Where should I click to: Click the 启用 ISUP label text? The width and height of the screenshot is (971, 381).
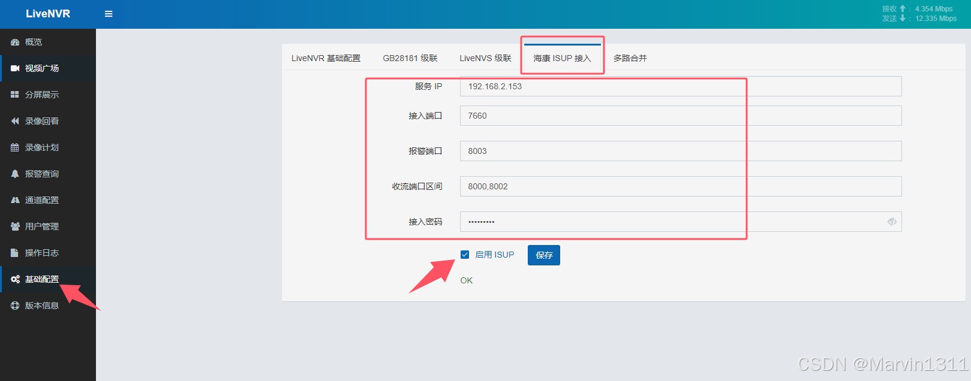click(x=494, y=255)
